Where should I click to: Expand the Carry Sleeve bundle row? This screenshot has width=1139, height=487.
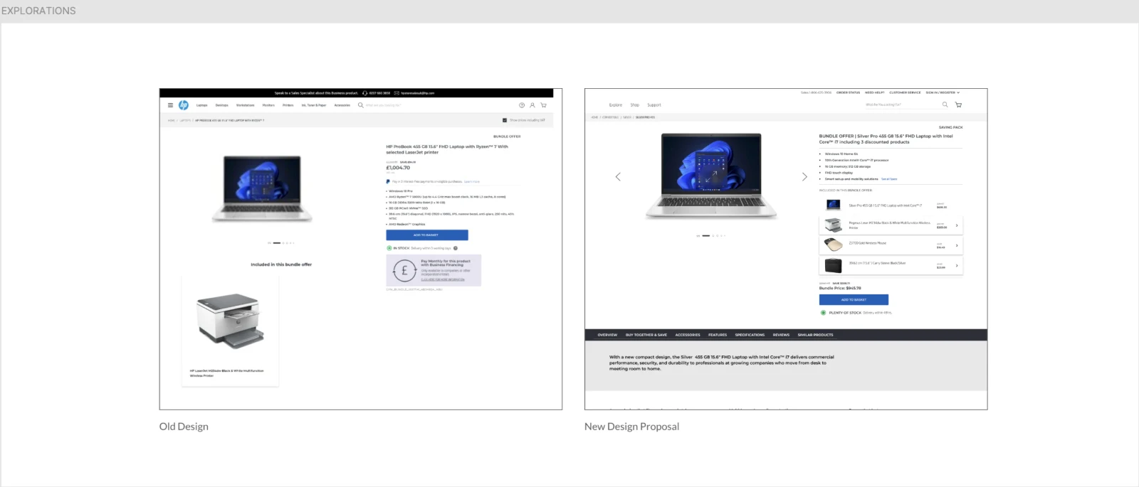[x=891, y=265]
